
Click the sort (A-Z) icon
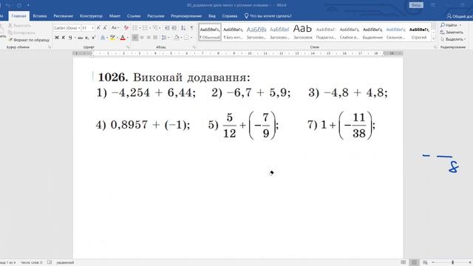coord(183,28)
